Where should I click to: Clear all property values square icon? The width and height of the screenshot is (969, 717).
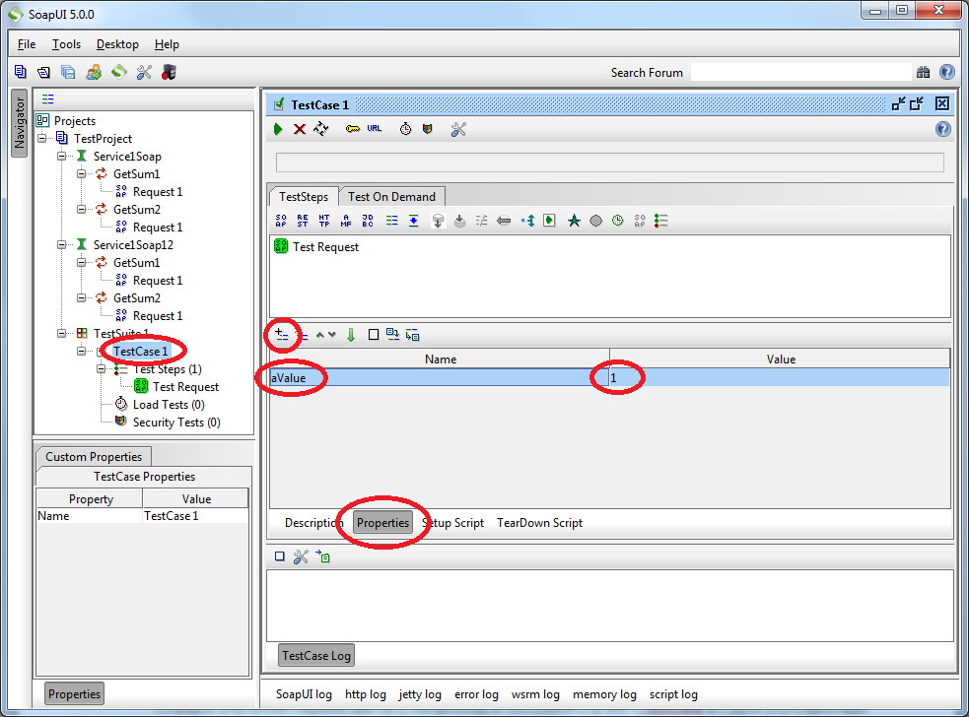374,335
